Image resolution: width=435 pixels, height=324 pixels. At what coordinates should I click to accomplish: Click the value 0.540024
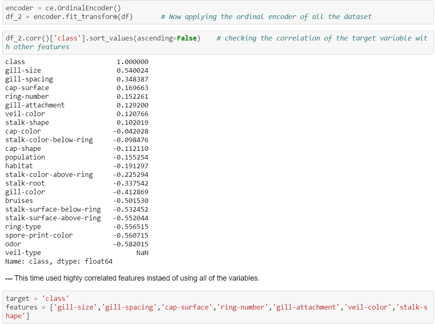click(132, 70)
